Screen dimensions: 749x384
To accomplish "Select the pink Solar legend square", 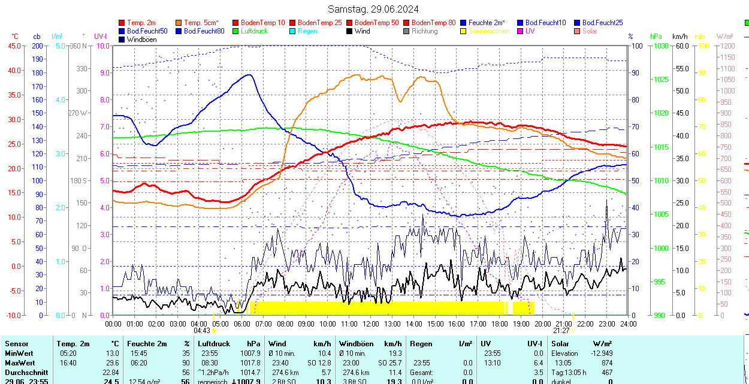I will 577,31.
